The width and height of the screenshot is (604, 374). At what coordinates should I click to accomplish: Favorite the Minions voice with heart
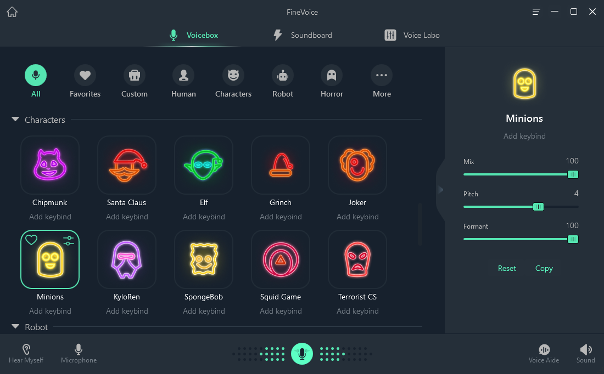coord(32,240)
